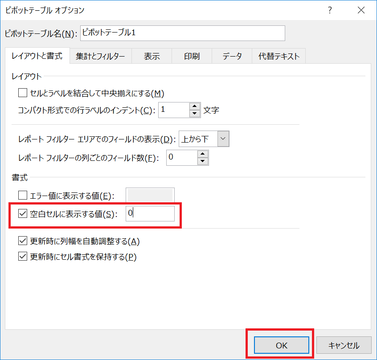Enable セルとラベルを結合して中央揃えにする checkbox
The width and height of the screenshot is (377, 360).
coord(23,93)
